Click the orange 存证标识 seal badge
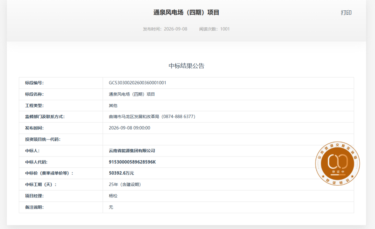The height and width of the screenshot is (229, 375). pos(337,163)
